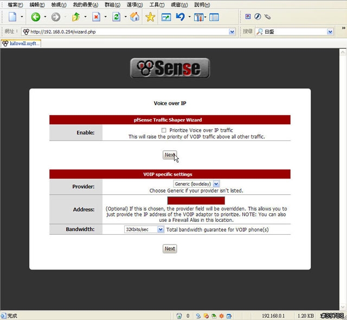
Task: Click the lower Next button under Bandwidth
Action: point(170,249)
